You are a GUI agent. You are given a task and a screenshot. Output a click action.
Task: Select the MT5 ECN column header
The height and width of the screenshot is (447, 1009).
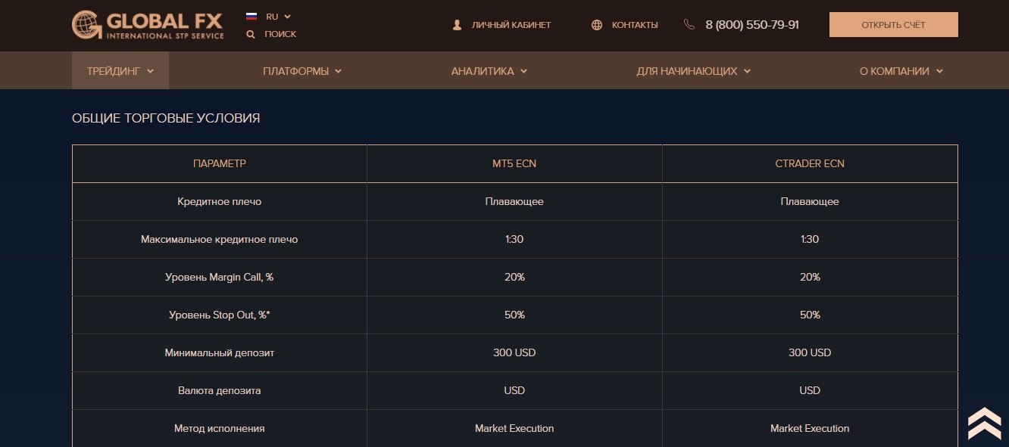[514, 163]
